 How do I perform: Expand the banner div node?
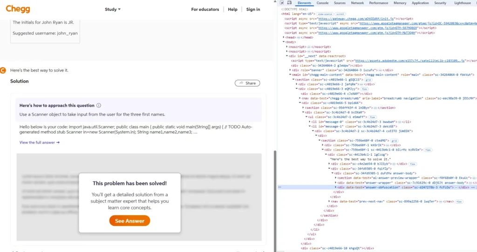tap(290, 70)
